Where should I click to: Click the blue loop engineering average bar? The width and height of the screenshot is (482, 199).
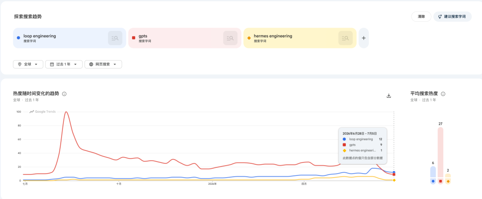[x=433, y=175]
